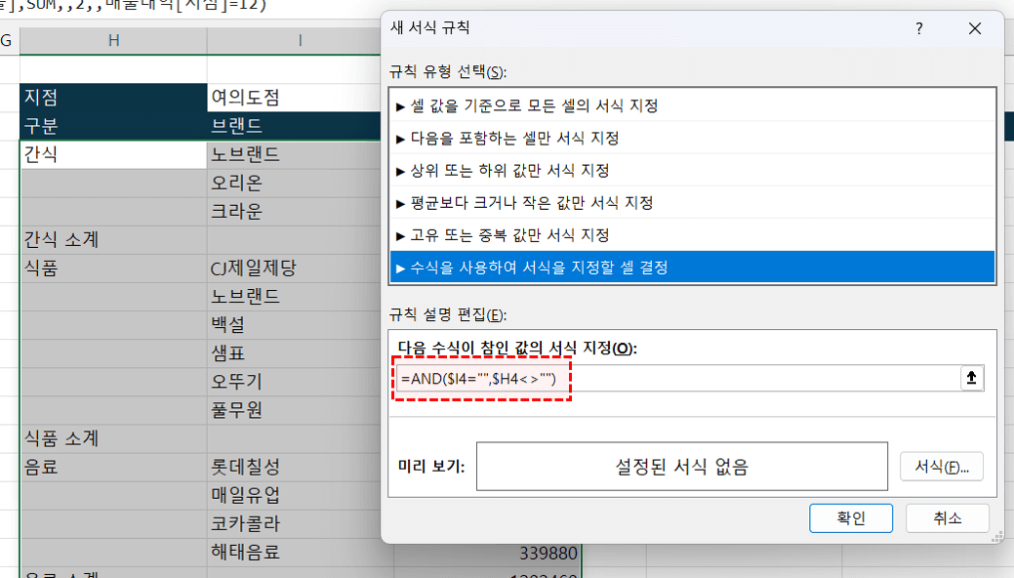Click the 미리 보기 preview box

point(681,467)
